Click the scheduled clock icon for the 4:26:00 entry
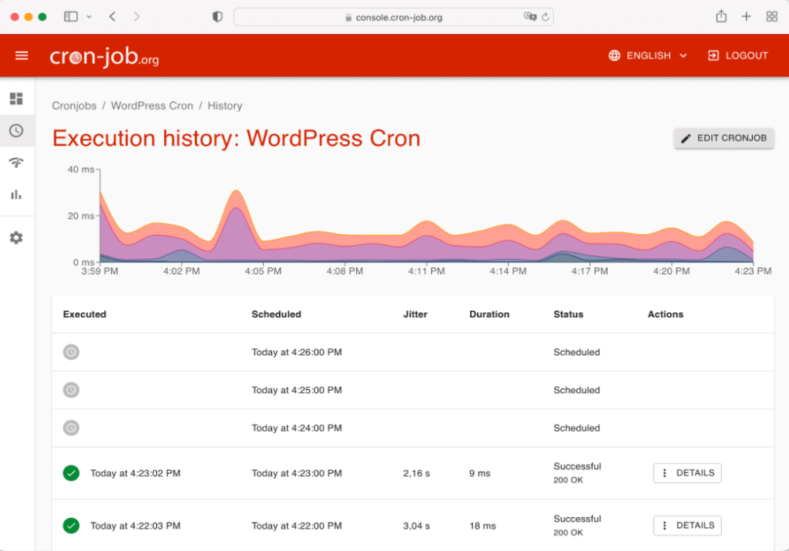Viewport: 789px width, 551px height. pyautogui.click(x=71, y=352)
